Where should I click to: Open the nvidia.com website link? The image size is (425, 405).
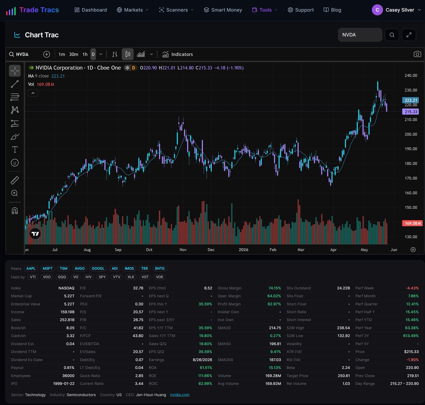pos(180,395)
